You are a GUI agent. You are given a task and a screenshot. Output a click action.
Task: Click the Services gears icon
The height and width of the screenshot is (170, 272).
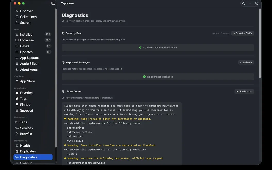click(17, 128)
